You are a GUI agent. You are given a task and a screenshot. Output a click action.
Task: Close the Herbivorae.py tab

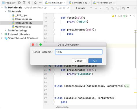tap(114, 3)
